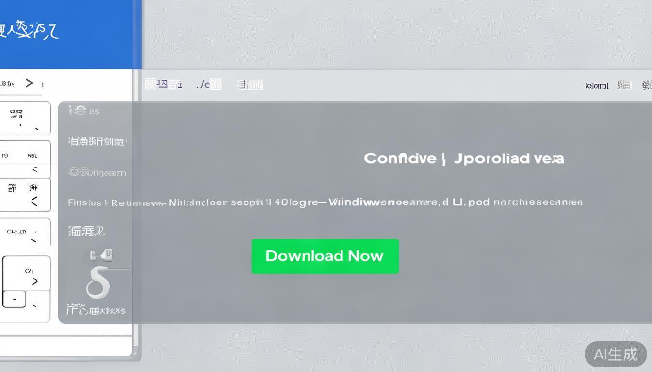Screen dimensions: 652x372
Task: Click the "Confidve | Jporoliad vea" heading
Action: tap(464, 158)
